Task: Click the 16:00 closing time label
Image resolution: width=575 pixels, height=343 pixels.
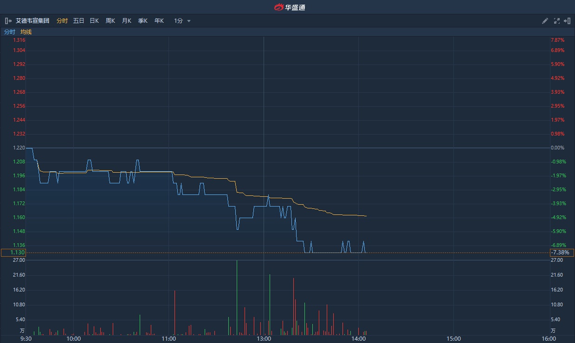Action: 549,339
